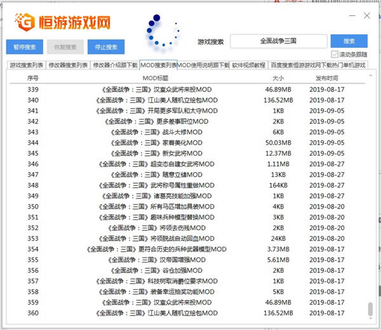This screenshot has width=381, height=330.
Task: Click date 2019-08-27 in row 346
Action: [327, 164]
